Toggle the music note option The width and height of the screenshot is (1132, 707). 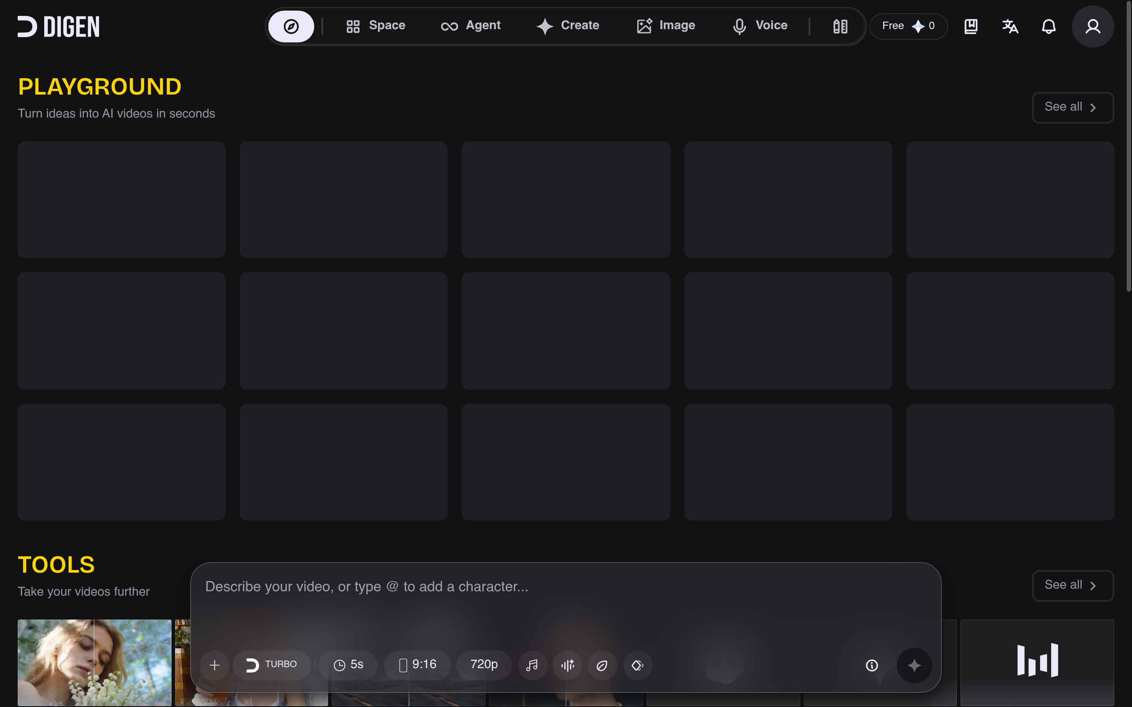tap(532, 665)
